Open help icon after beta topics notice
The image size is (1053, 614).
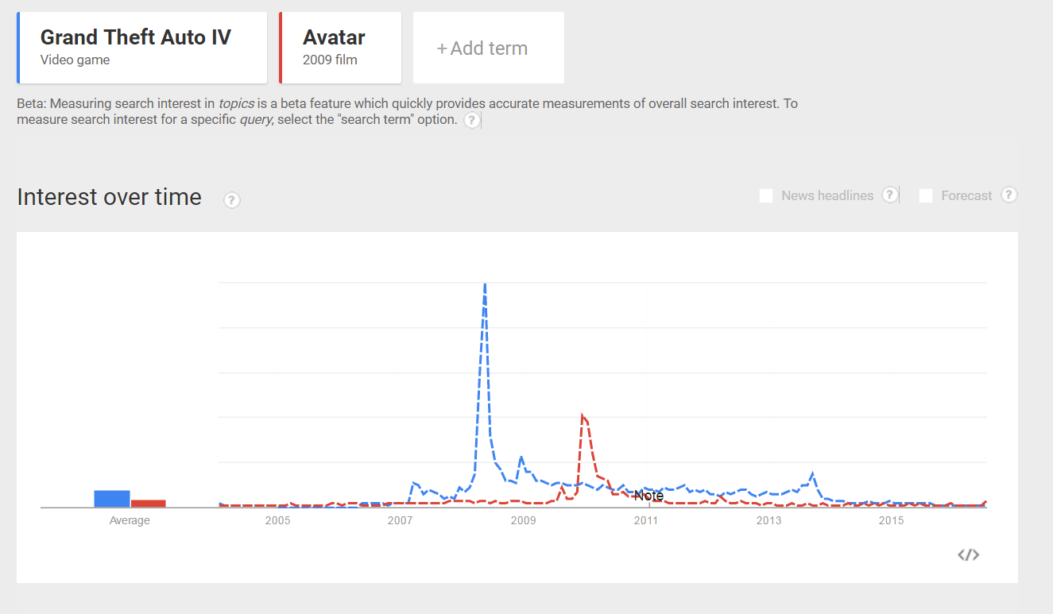click(471, 120)
